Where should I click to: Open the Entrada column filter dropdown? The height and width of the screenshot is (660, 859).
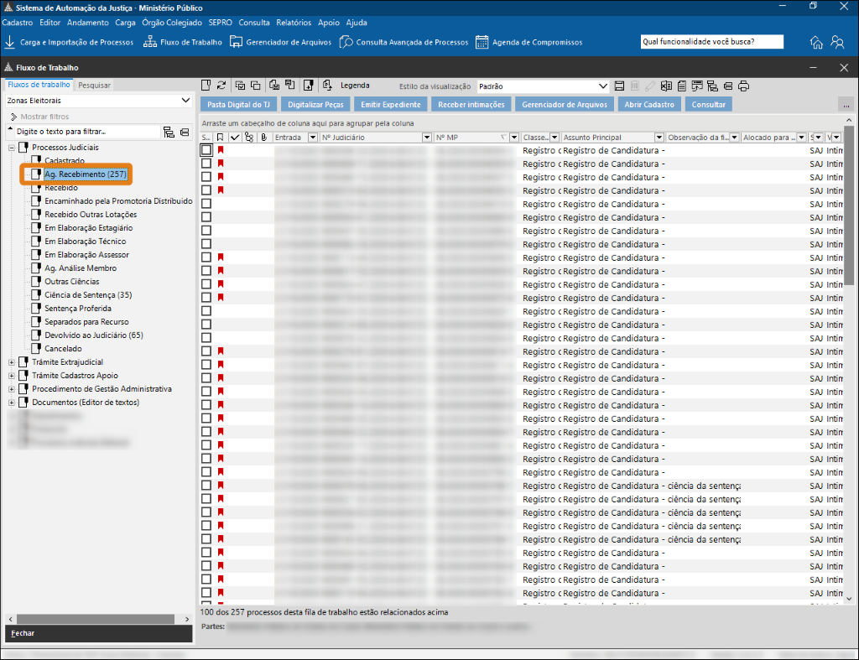click(312, 138)
